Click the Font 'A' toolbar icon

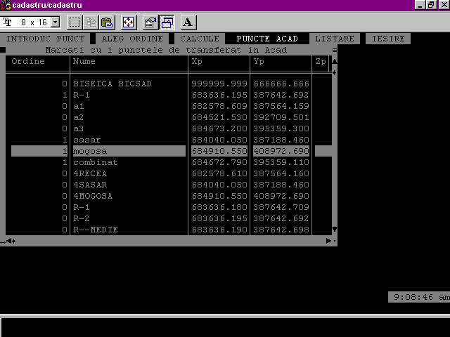188,22
